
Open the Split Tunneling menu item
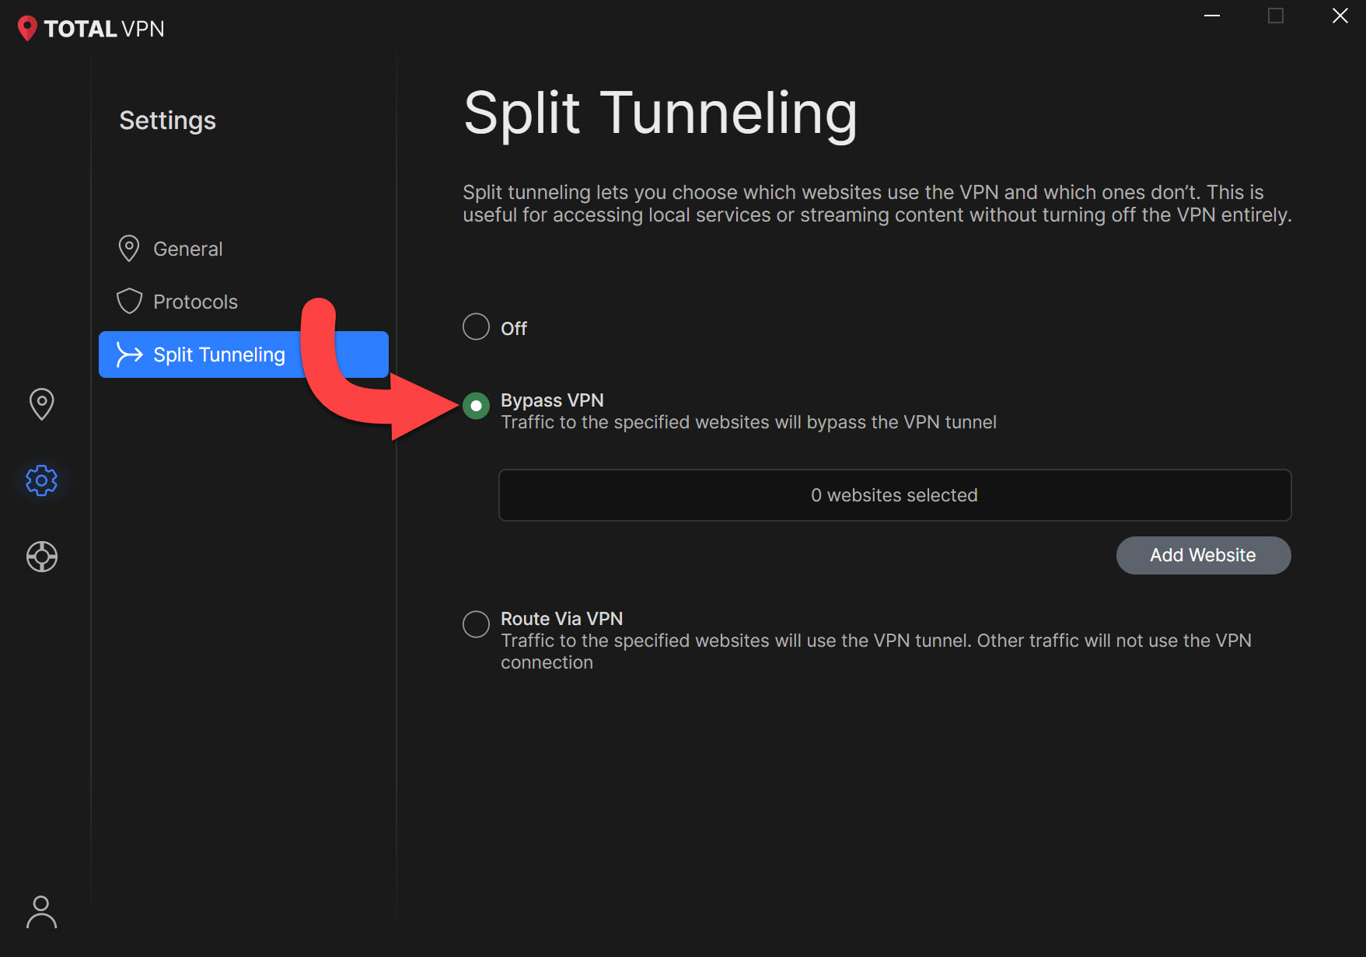(x=243, y=355)
